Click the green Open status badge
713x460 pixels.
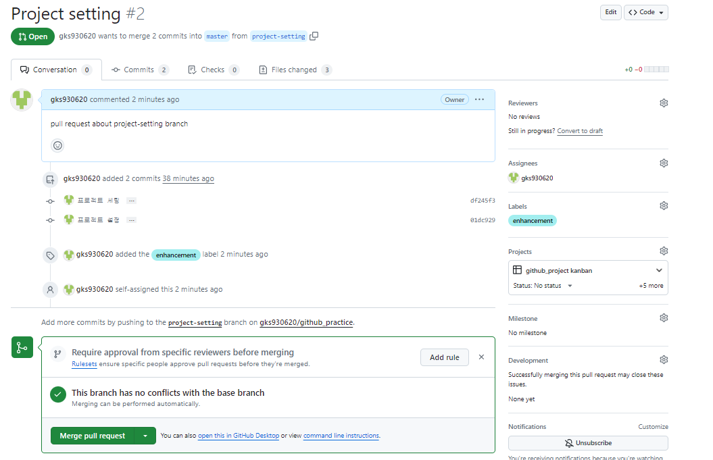tap(32, 36)
